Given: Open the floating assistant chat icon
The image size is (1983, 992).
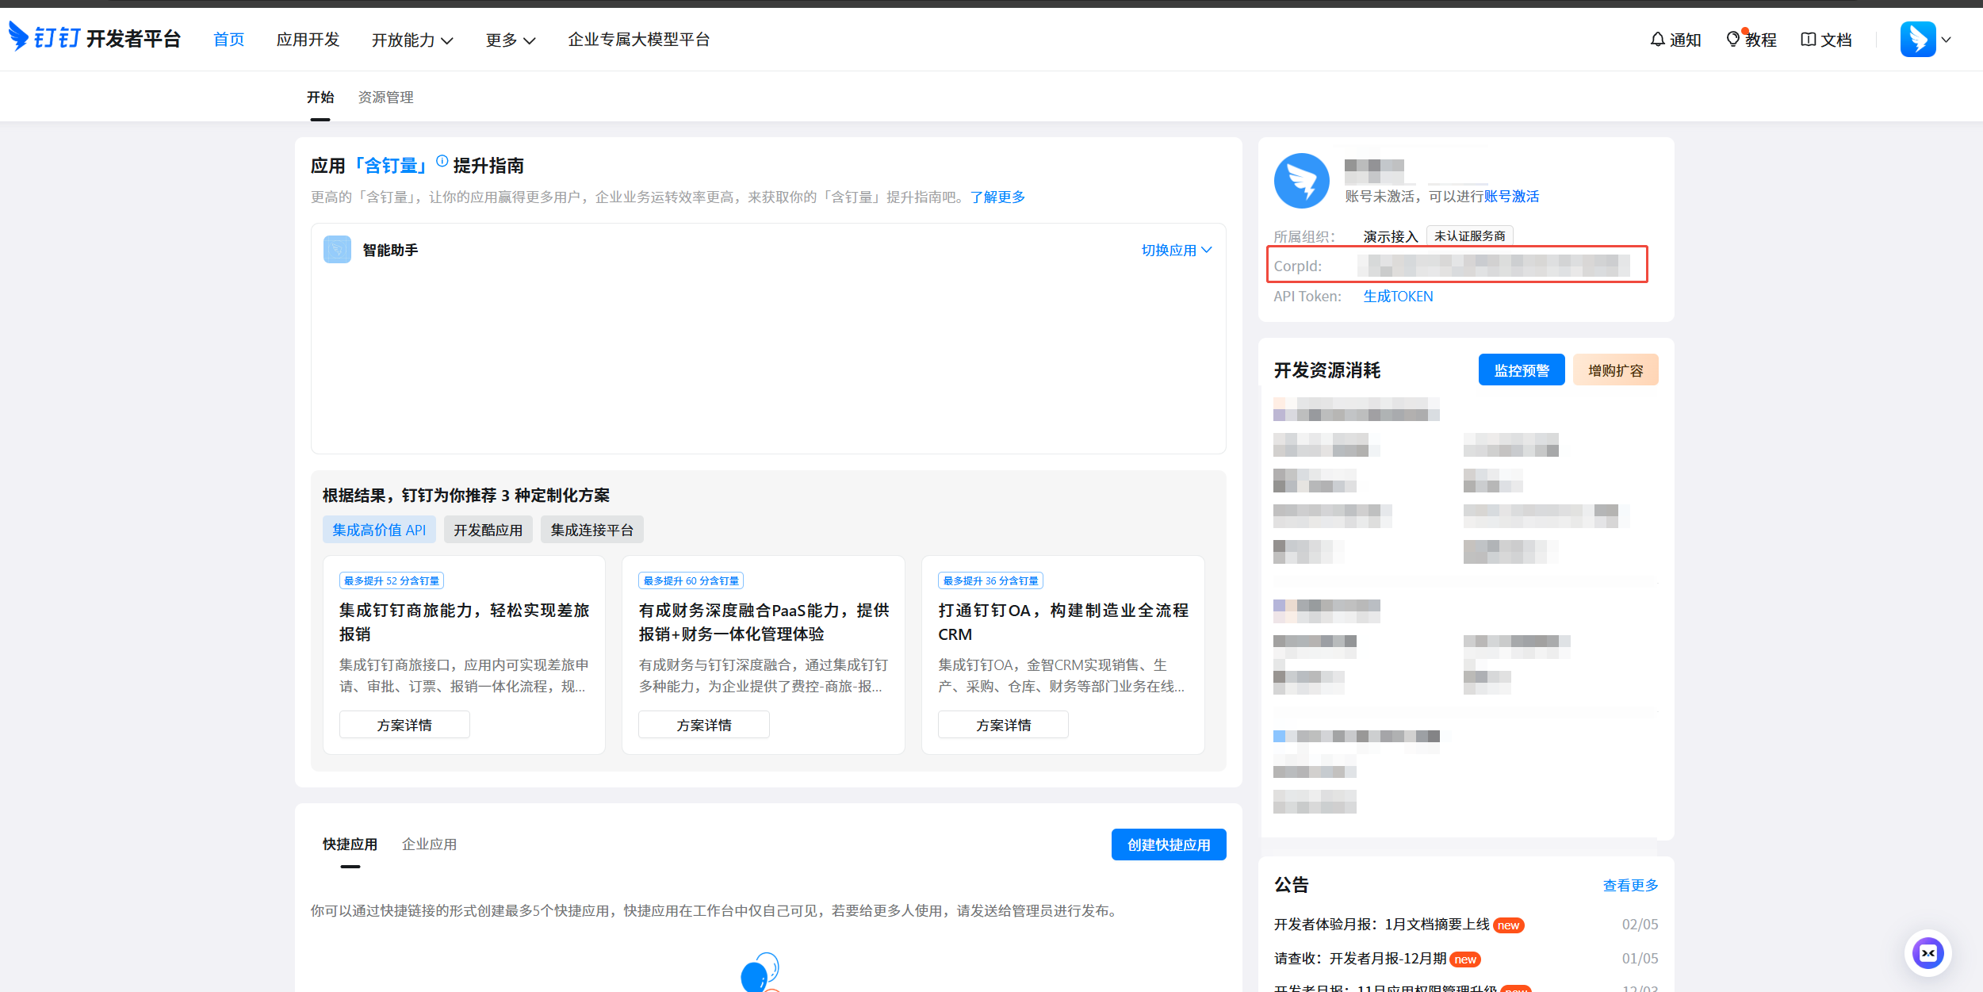Looking at the screenshot, I should point(1927,952).
